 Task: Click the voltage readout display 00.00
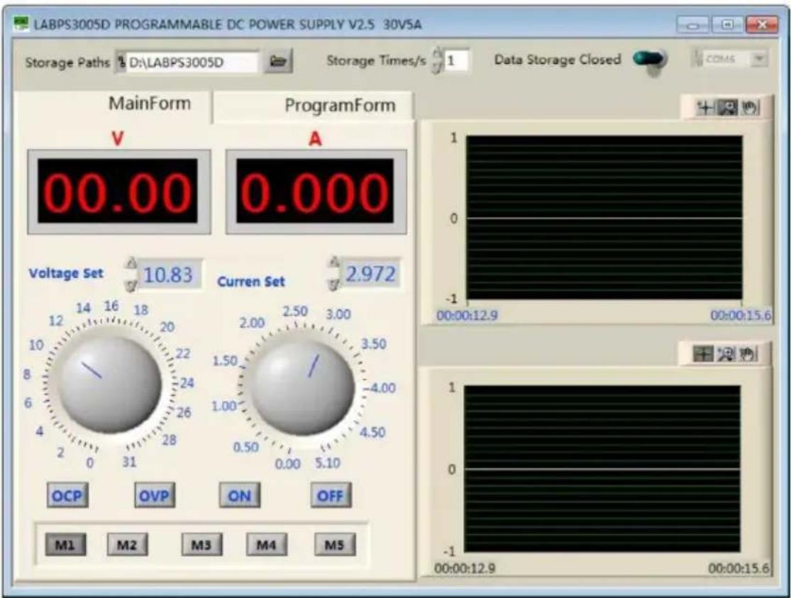click(118, 192)
